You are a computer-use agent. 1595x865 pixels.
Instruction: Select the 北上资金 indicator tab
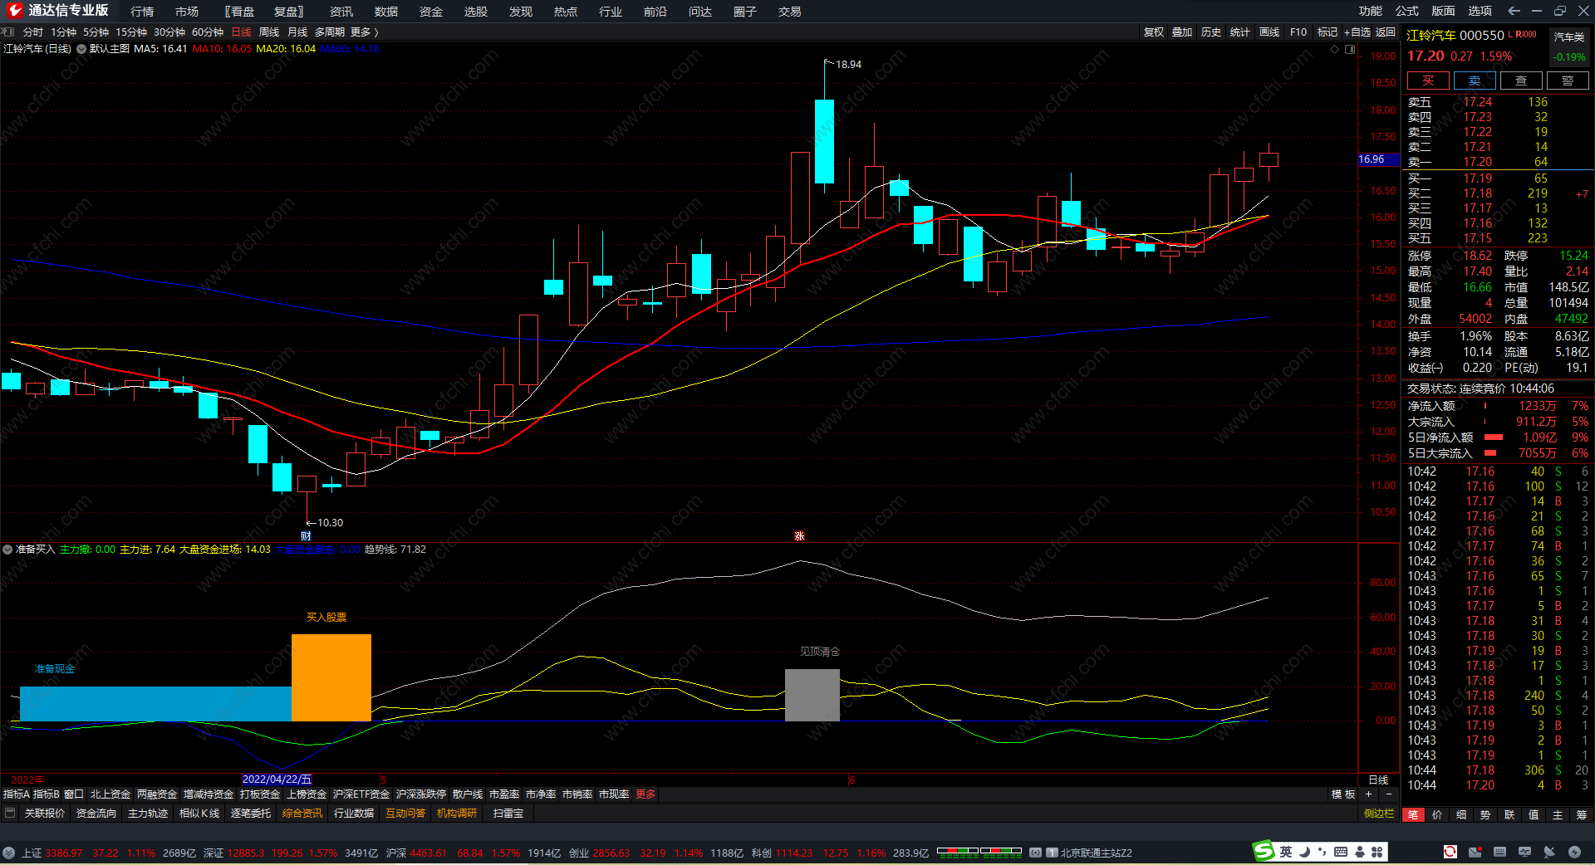(x=110, y=794)
